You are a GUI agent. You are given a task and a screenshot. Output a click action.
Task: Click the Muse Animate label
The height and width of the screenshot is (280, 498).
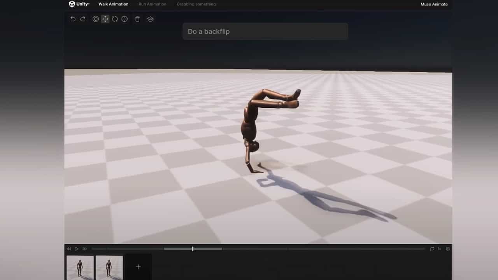click(x=433, y=4)
